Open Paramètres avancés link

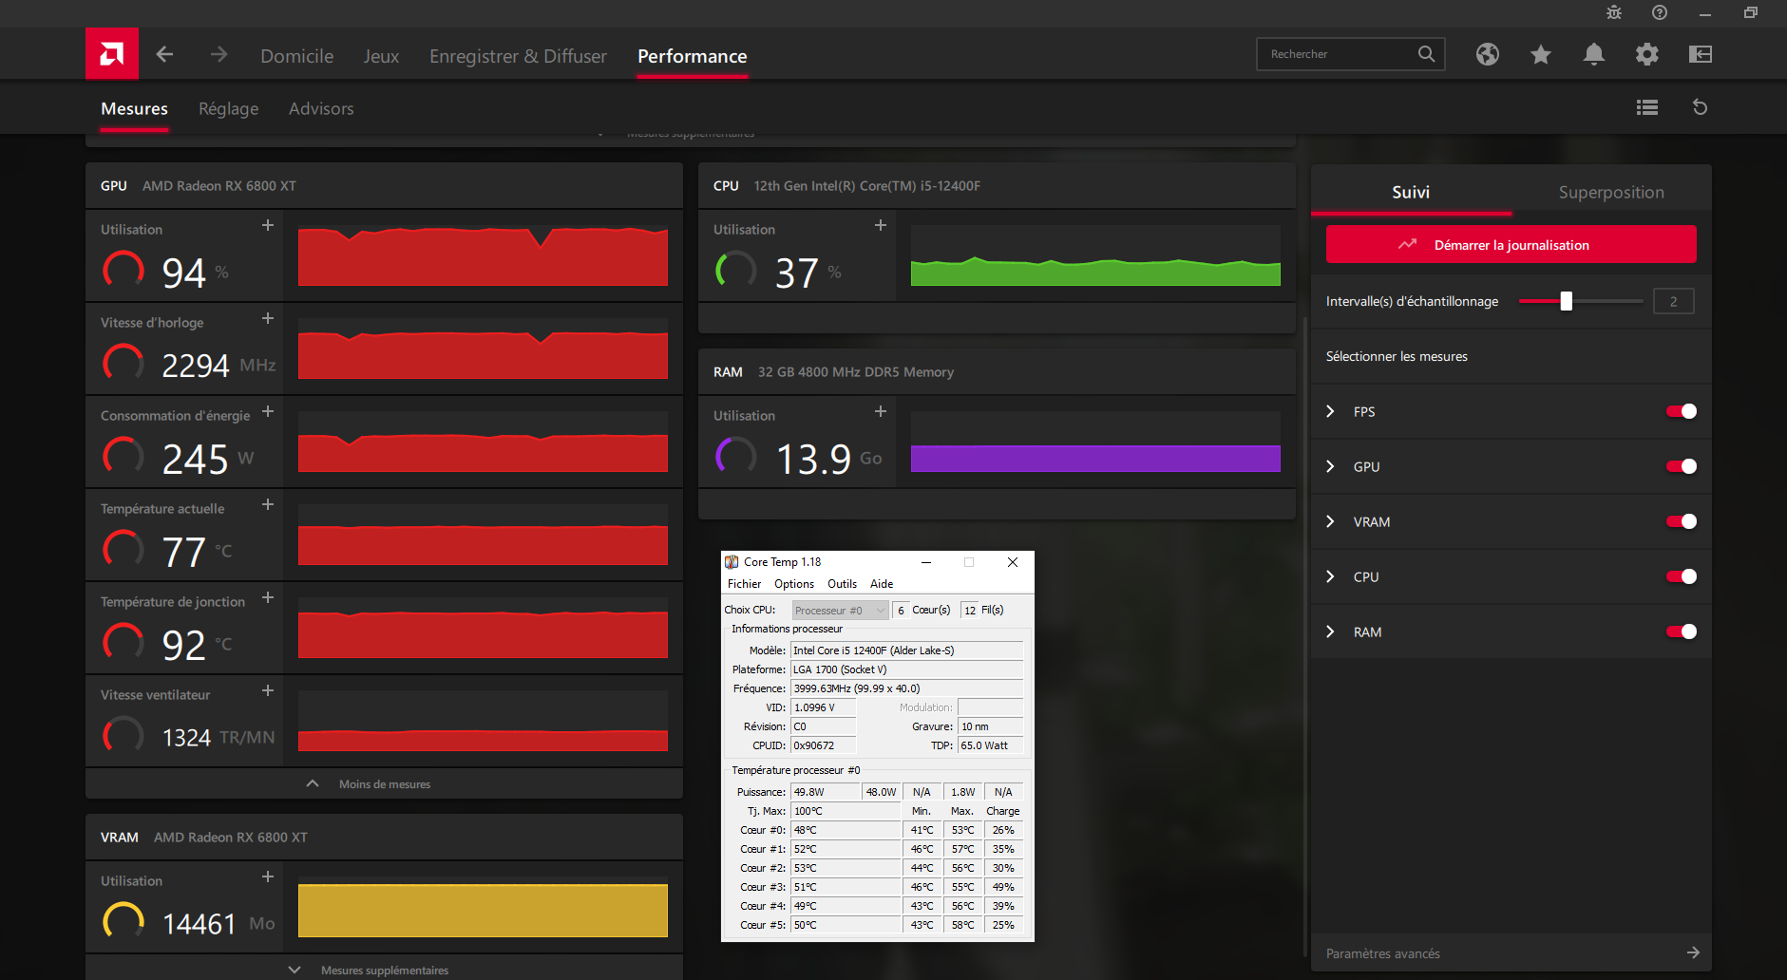tap(1383, 953)
